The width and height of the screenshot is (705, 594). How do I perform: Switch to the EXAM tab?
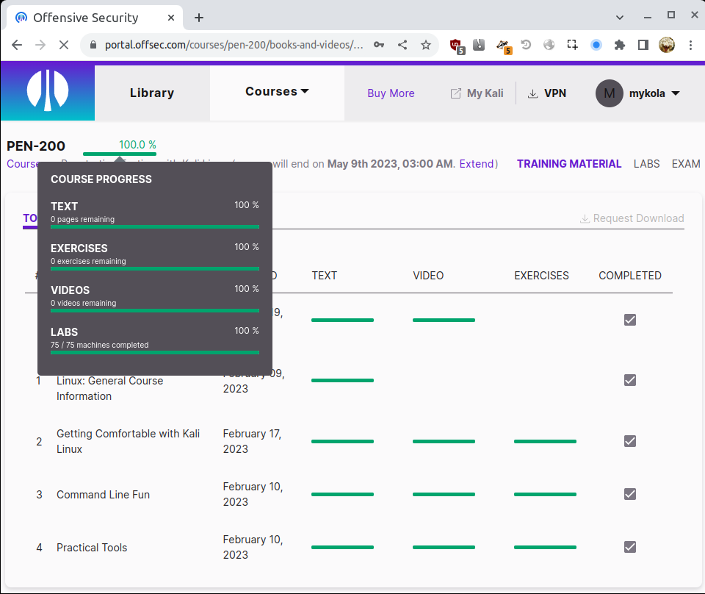[x=686, y=164]
